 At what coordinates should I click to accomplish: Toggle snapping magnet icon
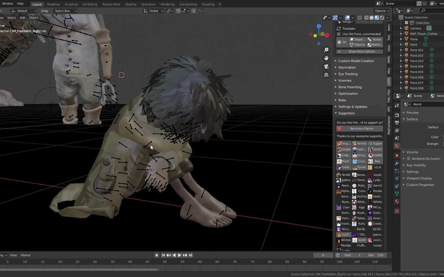coord(178,11)
